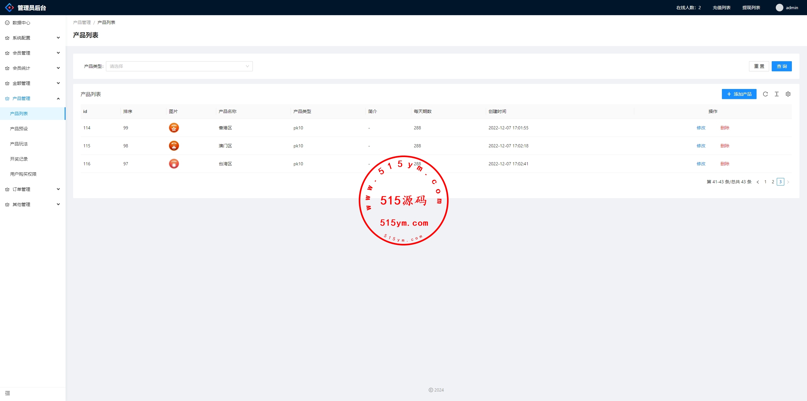
Task: Click the 香港区 product thumbnail
Action: [174, 128]
